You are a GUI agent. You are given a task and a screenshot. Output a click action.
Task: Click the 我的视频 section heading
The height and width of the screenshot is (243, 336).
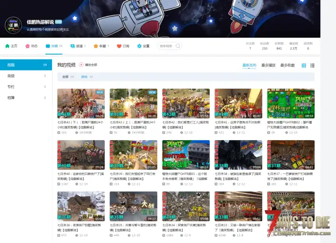[x=66, y=65]
